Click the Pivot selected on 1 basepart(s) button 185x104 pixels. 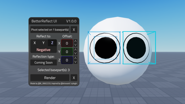coord(50,30)
